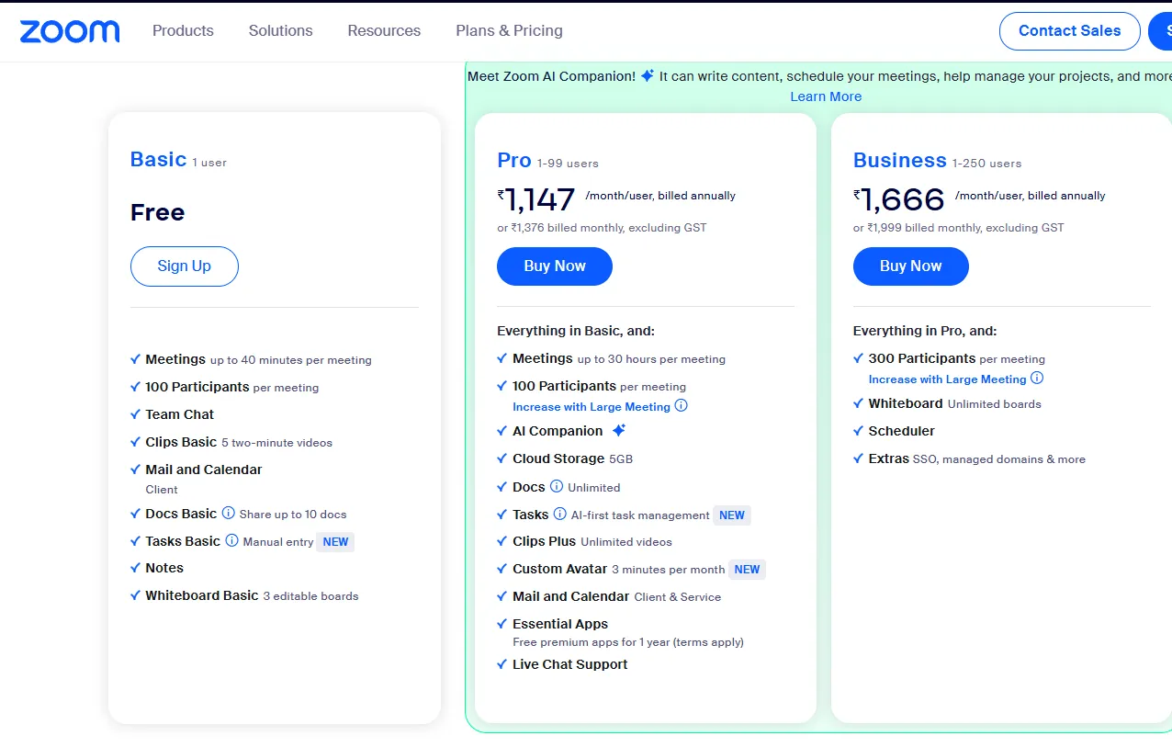Click info icon beside Tasks Basic

tap(232, 541)
